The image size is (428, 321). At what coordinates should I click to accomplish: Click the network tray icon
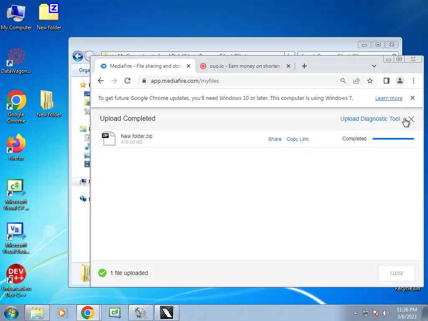pyautogui.click(x=365, y=313)
